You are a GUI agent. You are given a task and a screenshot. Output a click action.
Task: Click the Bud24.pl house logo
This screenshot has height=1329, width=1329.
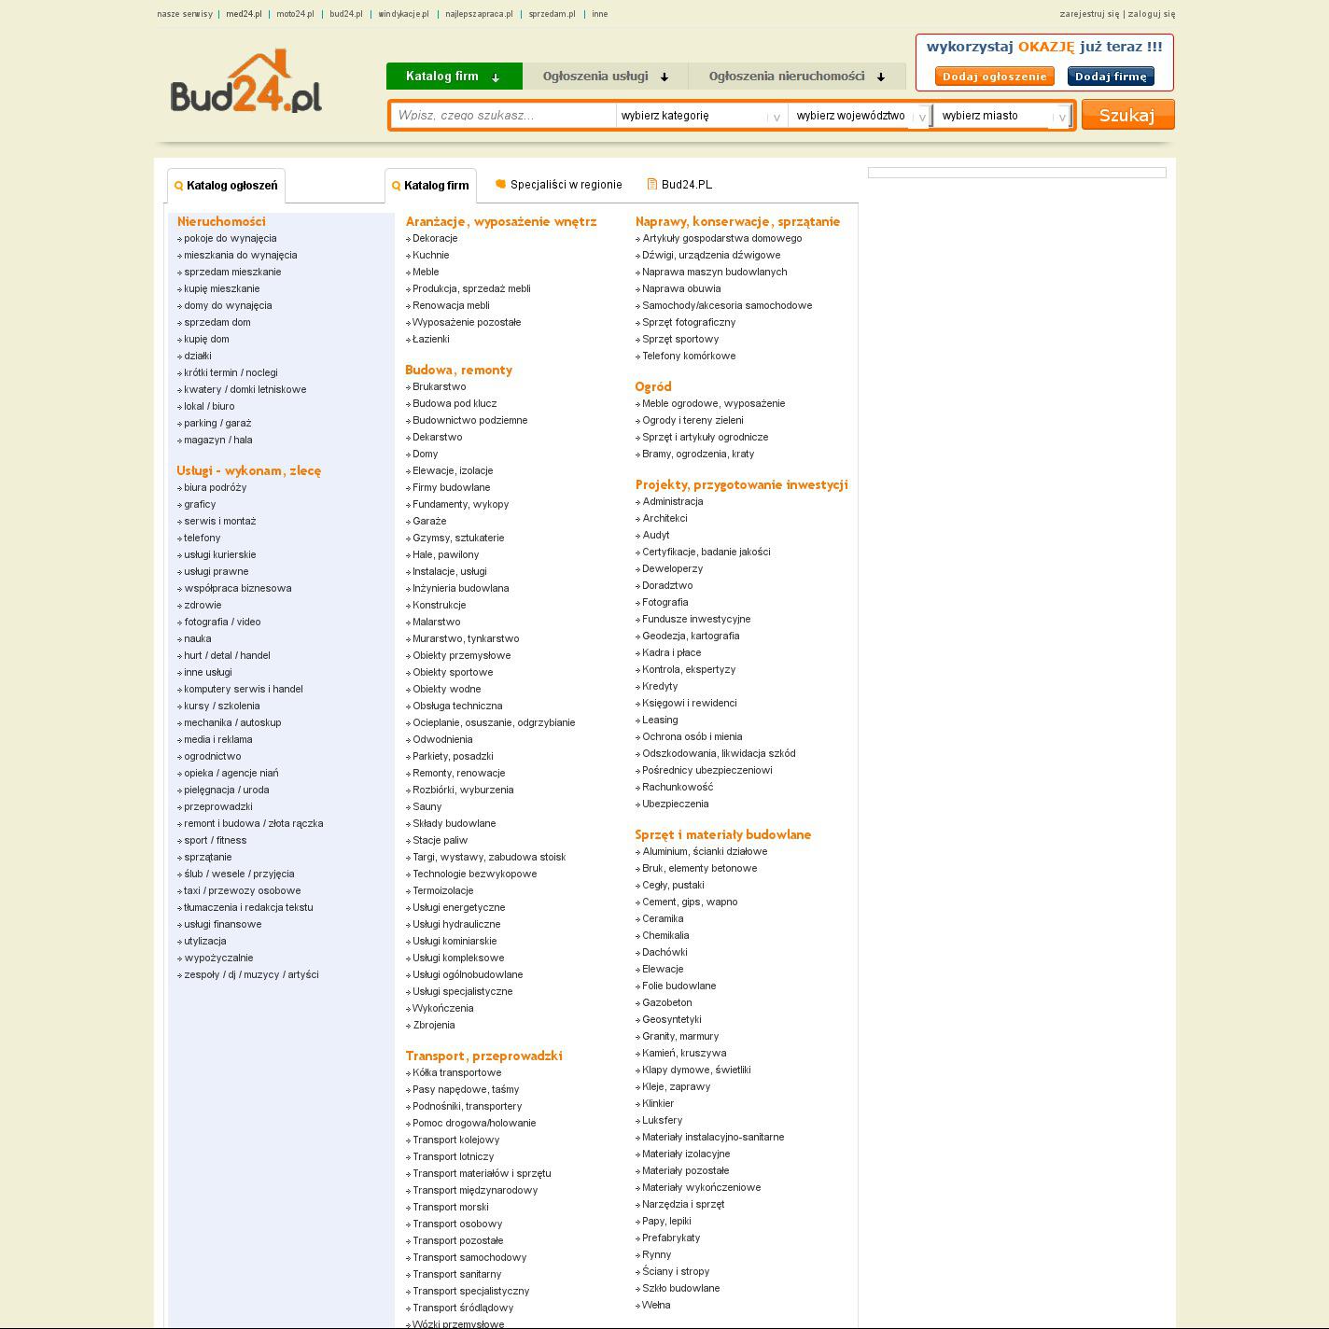[246, 82]
